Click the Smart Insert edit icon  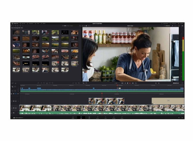click(38, 83)
